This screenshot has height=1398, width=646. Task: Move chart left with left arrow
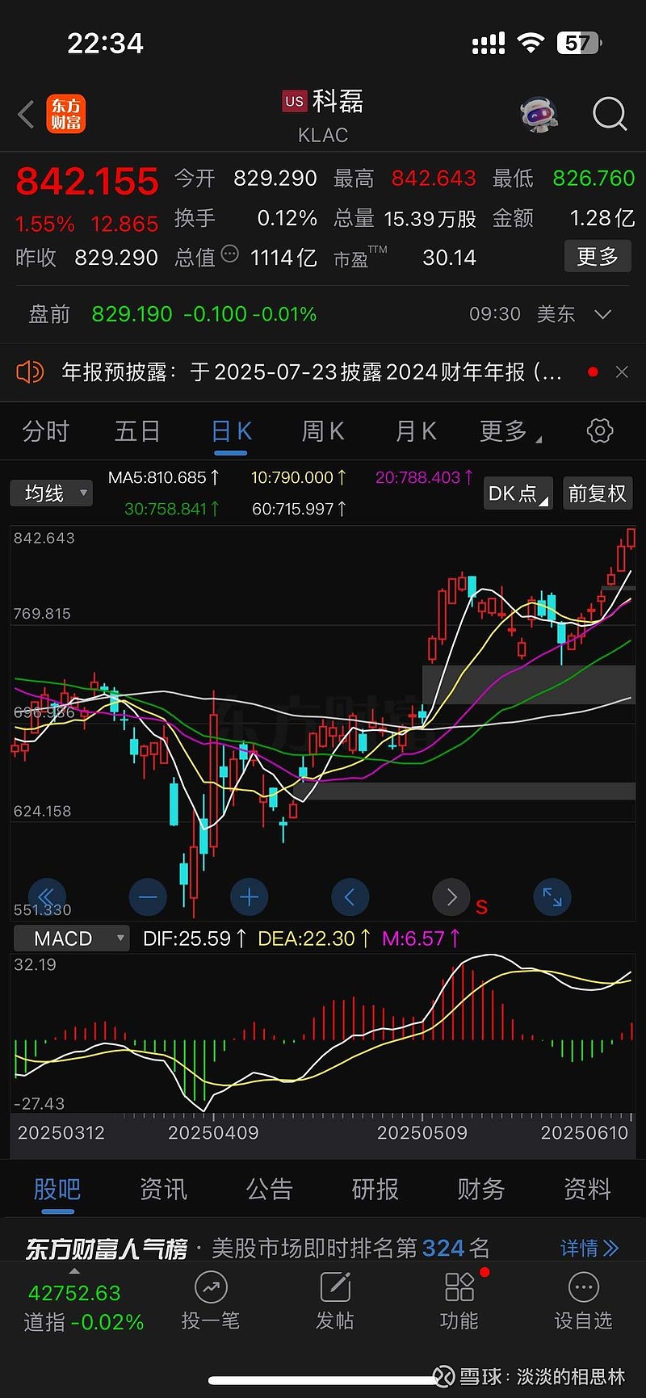pos(350,896)
